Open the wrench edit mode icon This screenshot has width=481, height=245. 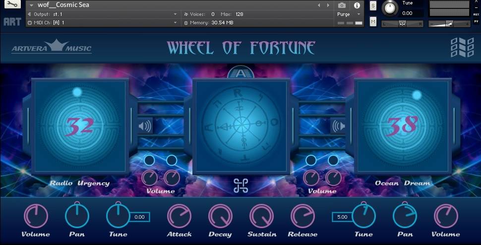[x=12, y=5]
